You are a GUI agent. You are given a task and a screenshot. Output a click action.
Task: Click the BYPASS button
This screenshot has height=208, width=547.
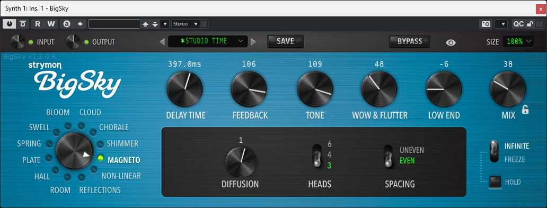(410, 41)
